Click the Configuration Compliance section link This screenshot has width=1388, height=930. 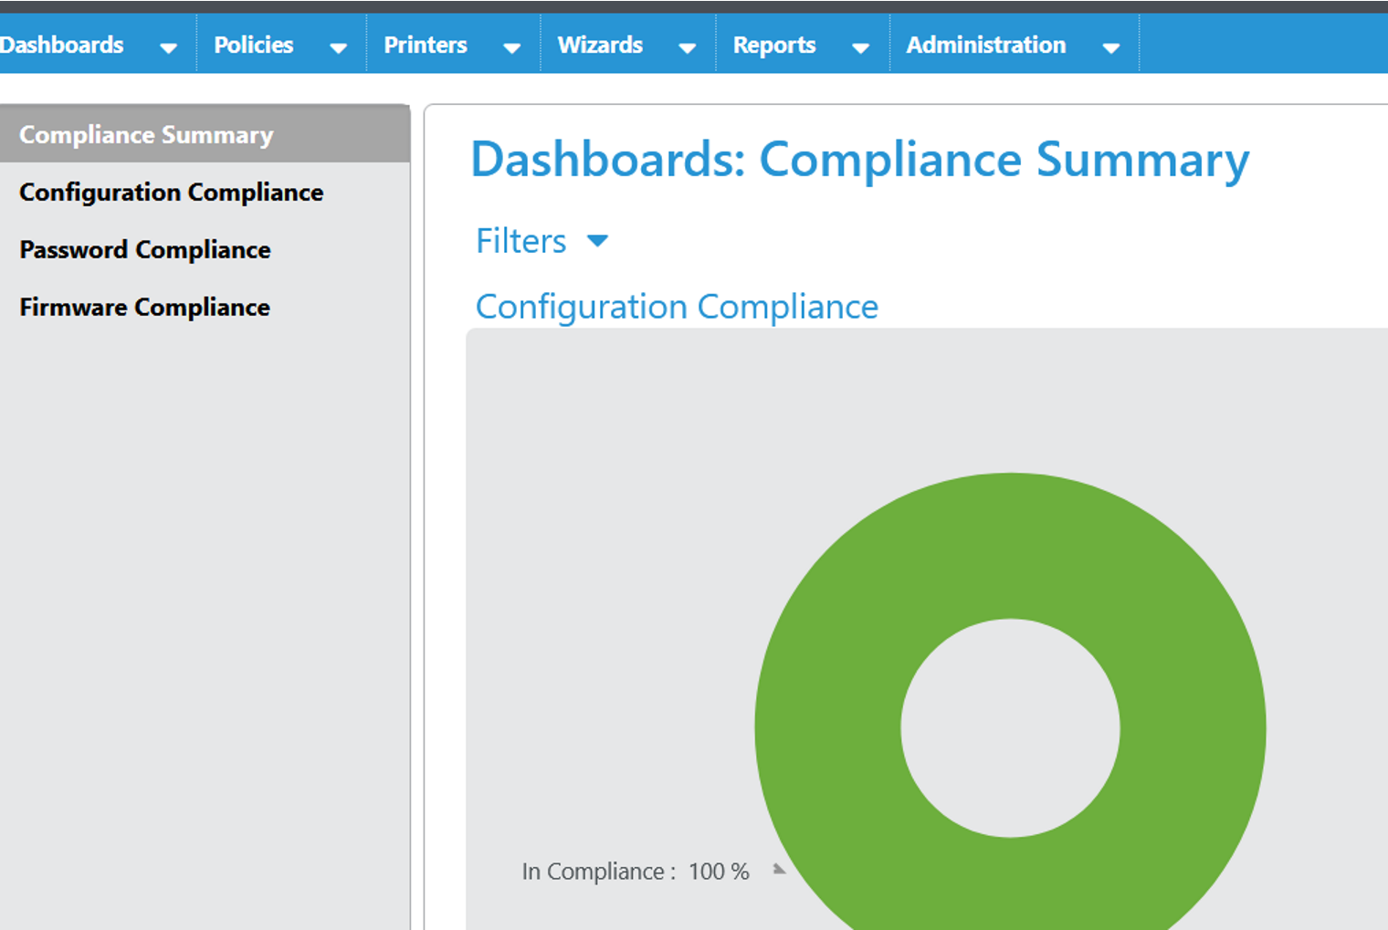(676, 307)
